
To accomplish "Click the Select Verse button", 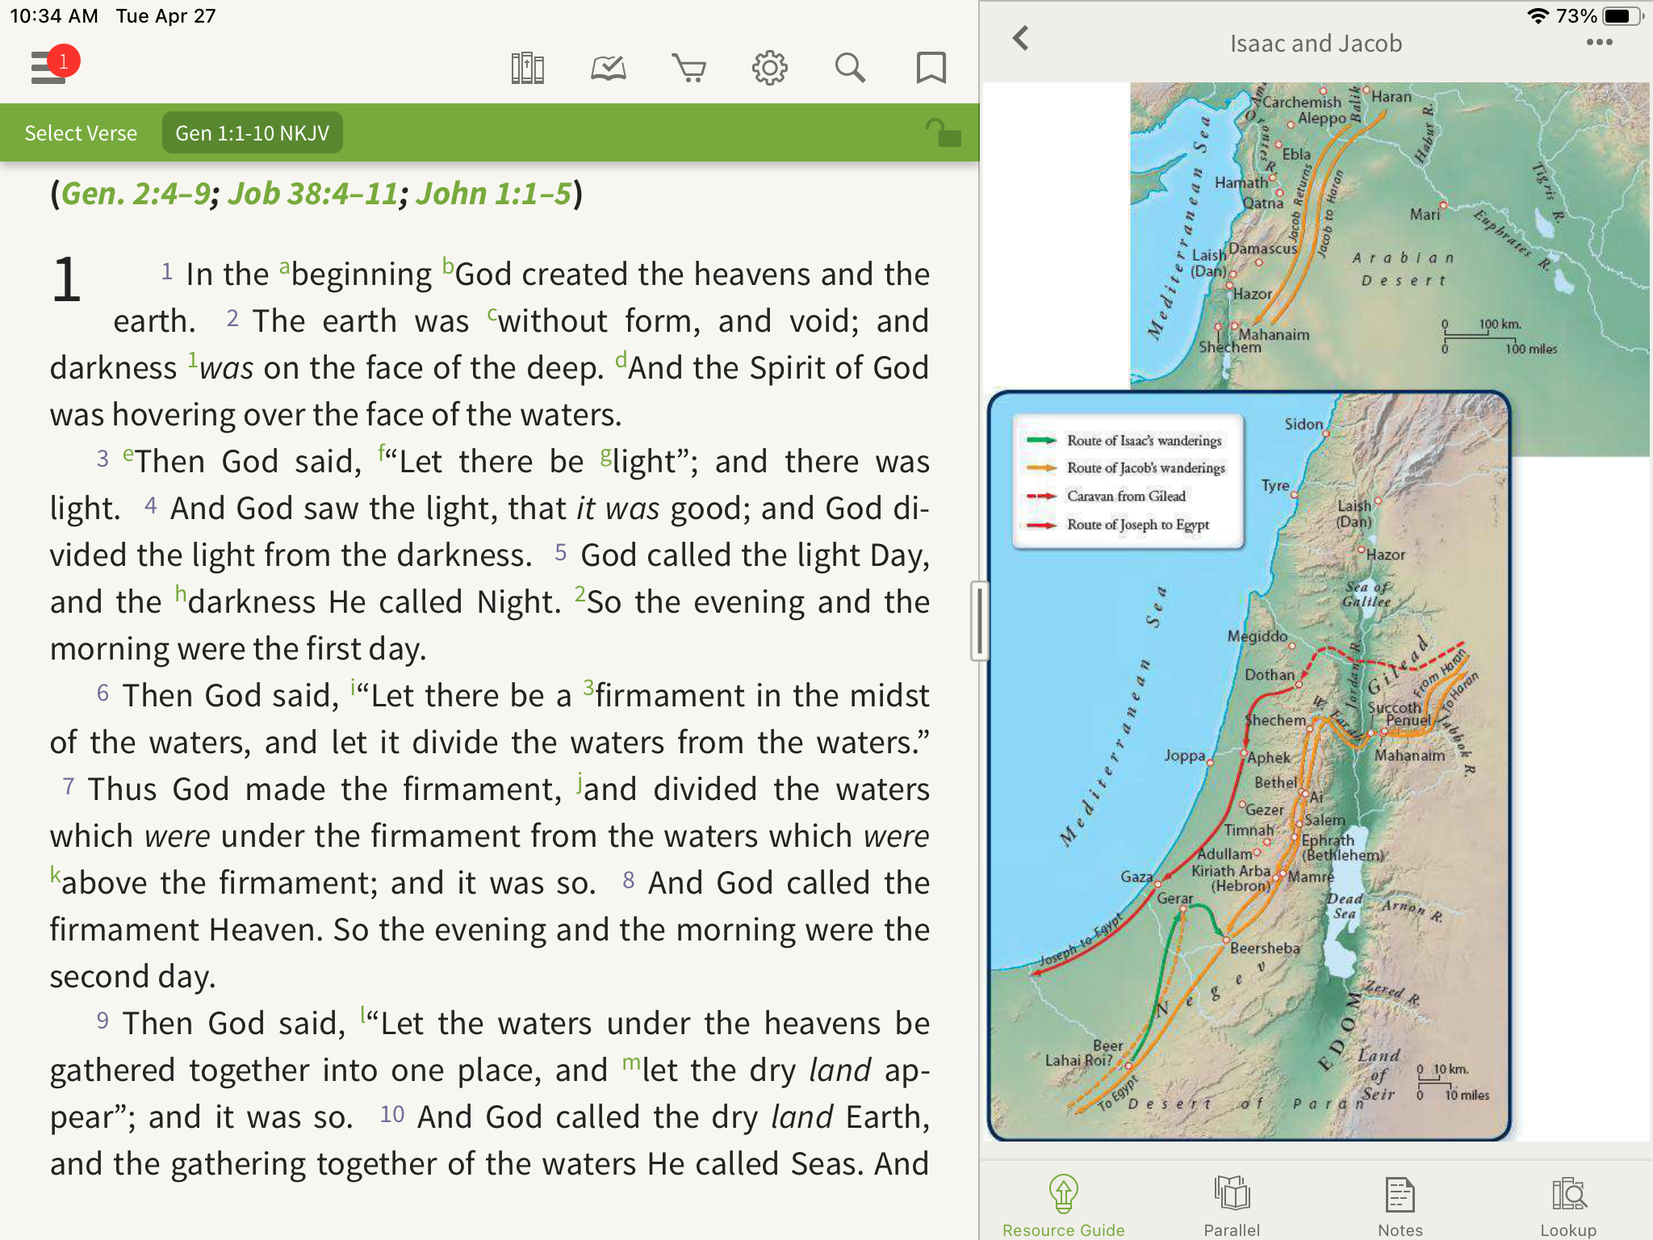I will click(81, 133).
